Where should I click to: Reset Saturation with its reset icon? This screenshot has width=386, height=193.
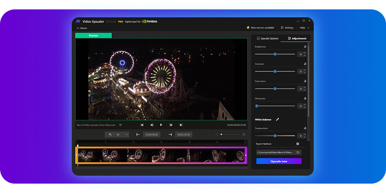tap(305, 81)
